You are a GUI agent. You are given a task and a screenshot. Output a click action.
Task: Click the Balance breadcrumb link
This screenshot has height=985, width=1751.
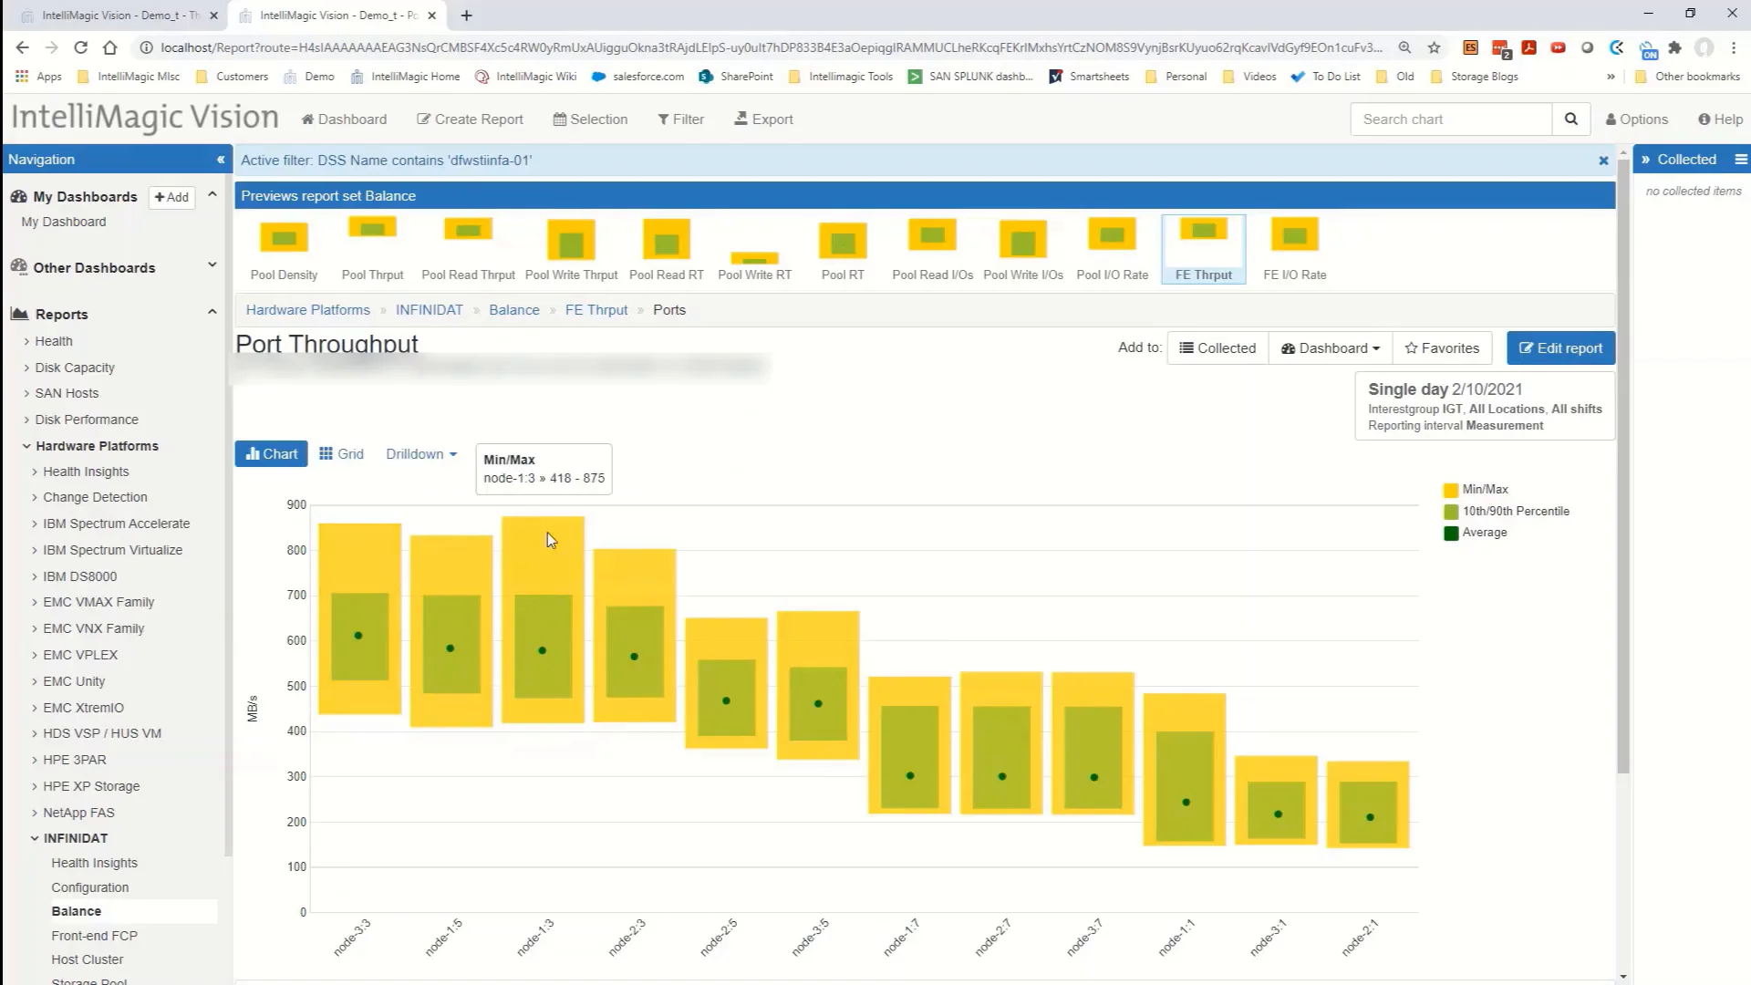click(513, 310)
